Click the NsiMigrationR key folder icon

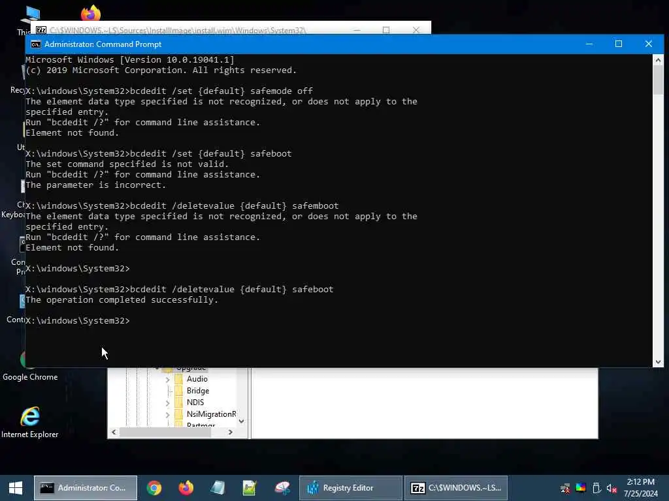(179, 414)
